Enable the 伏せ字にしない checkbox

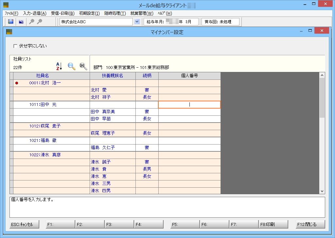coord(15,46)
